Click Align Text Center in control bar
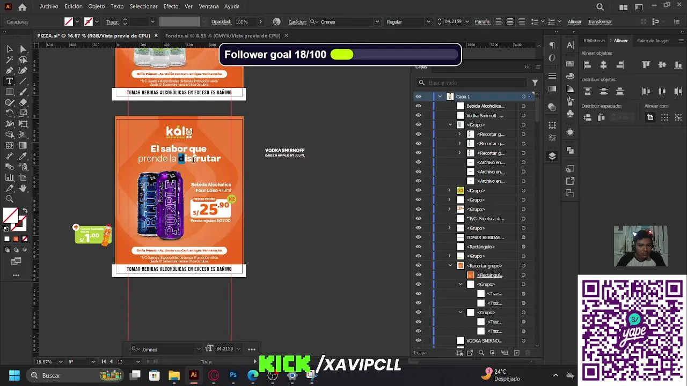The width and height of the screenshot is (687, 386). [x=510, y=21]
